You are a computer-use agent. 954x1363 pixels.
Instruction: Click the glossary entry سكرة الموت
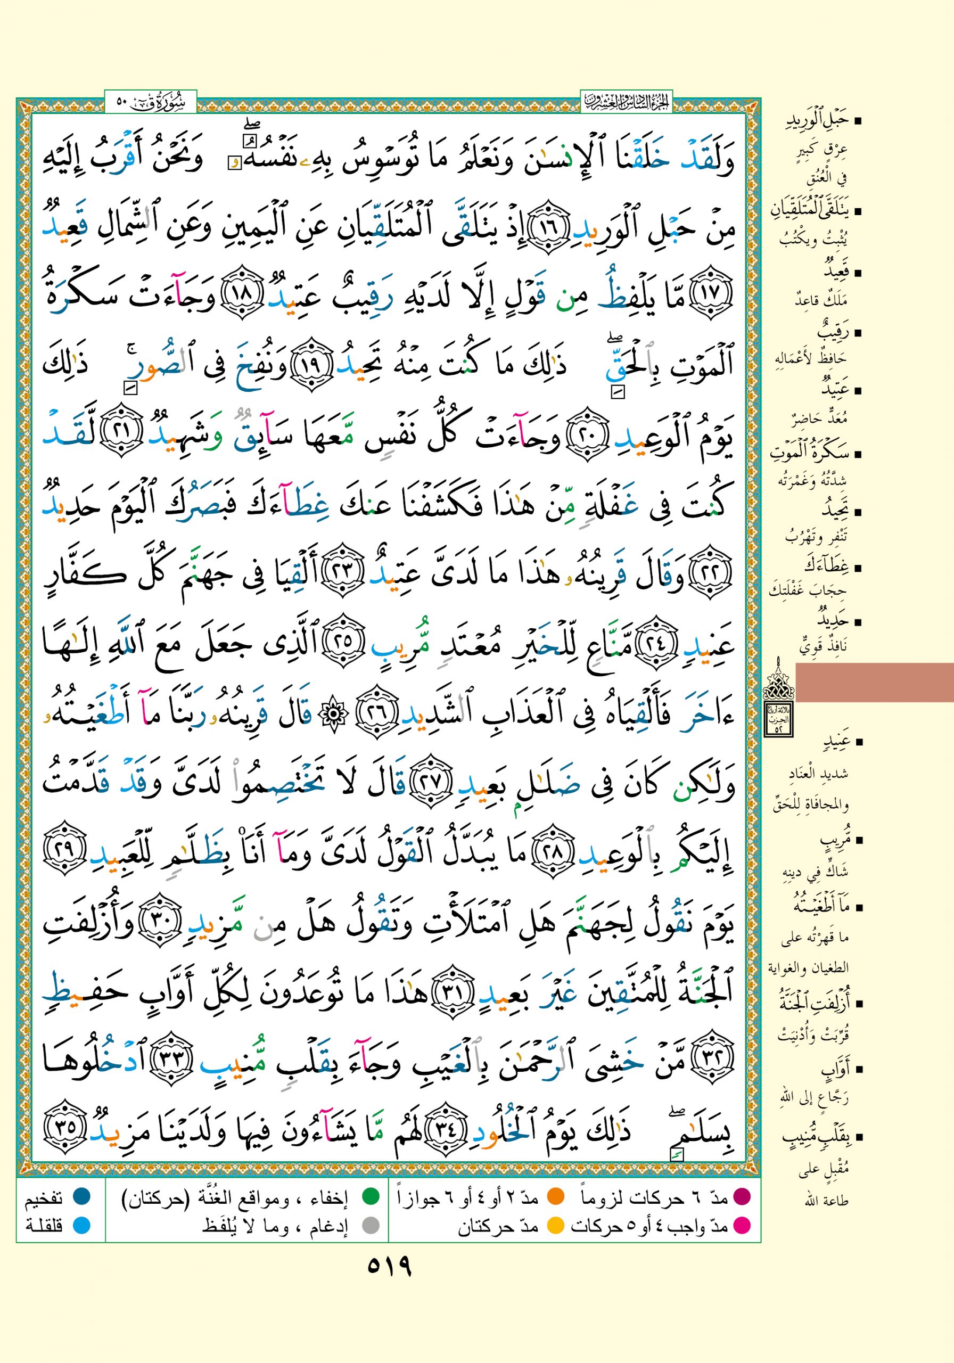click(810, 454)
